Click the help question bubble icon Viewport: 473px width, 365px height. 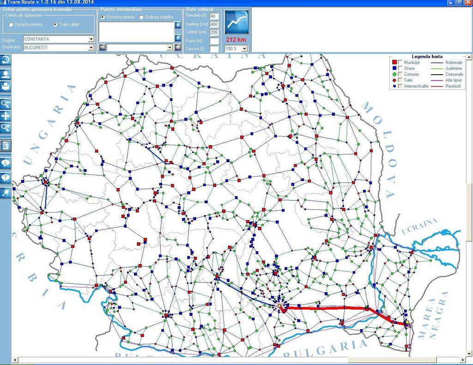pos(6,177)
